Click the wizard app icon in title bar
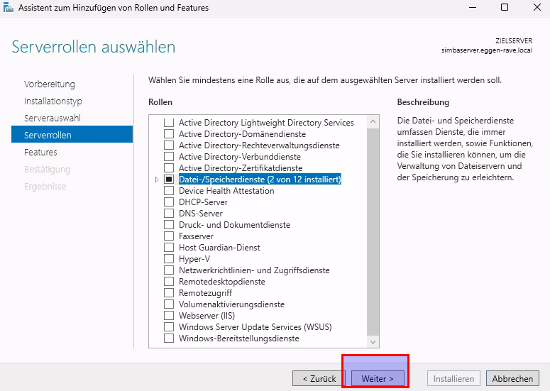The width and height of the screenshot is (550, 391). (x=9, y=8)
